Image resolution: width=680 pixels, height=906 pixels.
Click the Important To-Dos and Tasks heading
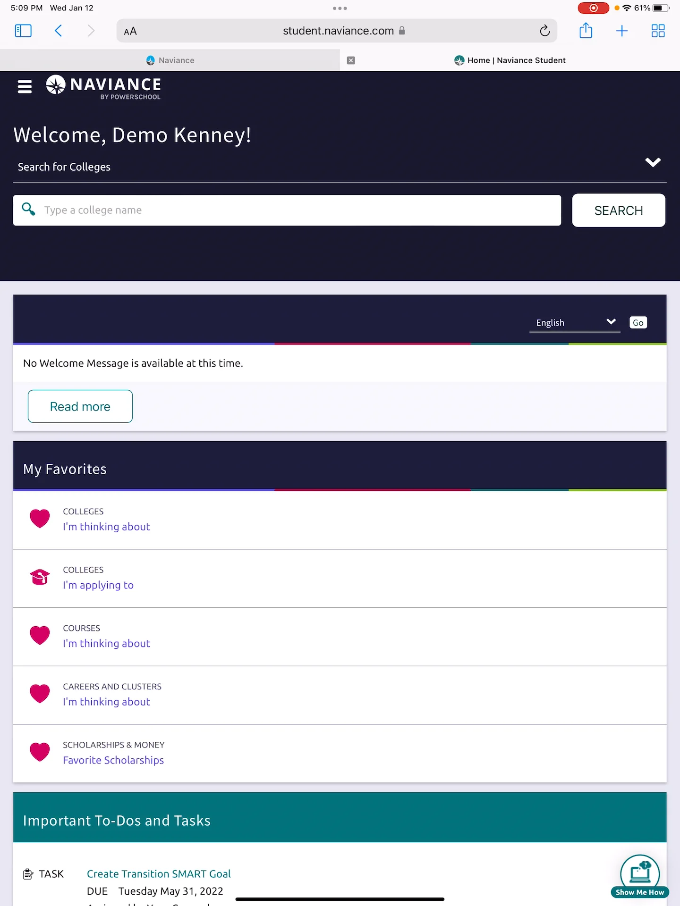point(117,821)
